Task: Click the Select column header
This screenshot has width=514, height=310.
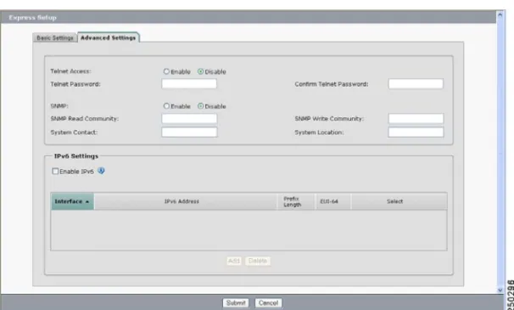Action: 399,201
